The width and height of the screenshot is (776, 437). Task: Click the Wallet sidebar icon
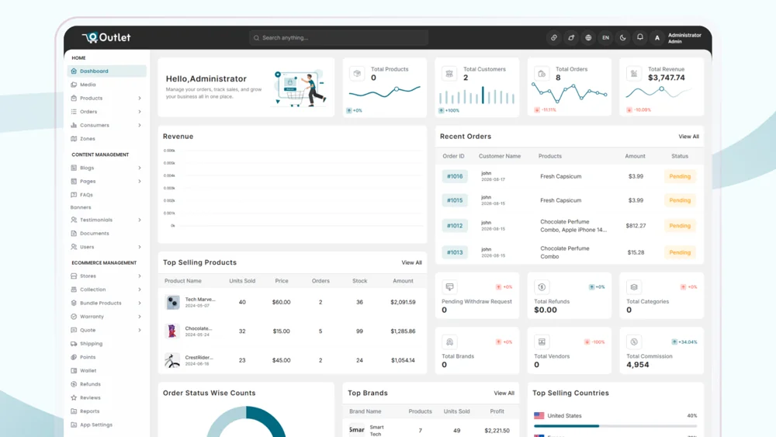point(74,371)
